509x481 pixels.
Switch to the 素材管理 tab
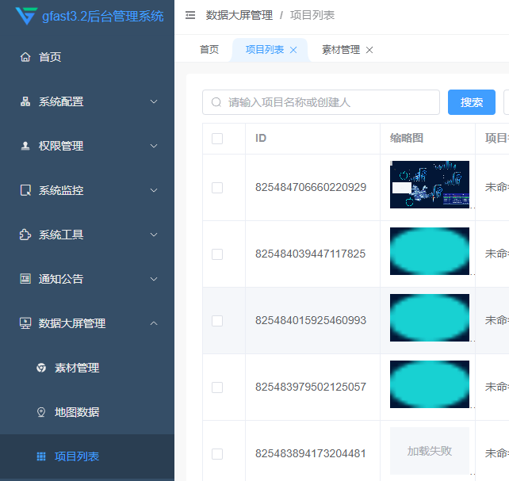coord(340,50)
